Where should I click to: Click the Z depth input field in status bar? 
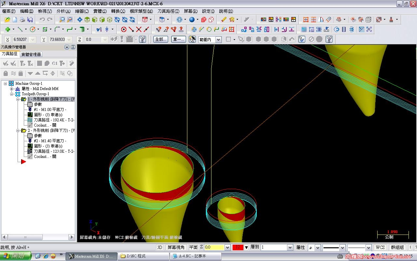coord(214,247)
